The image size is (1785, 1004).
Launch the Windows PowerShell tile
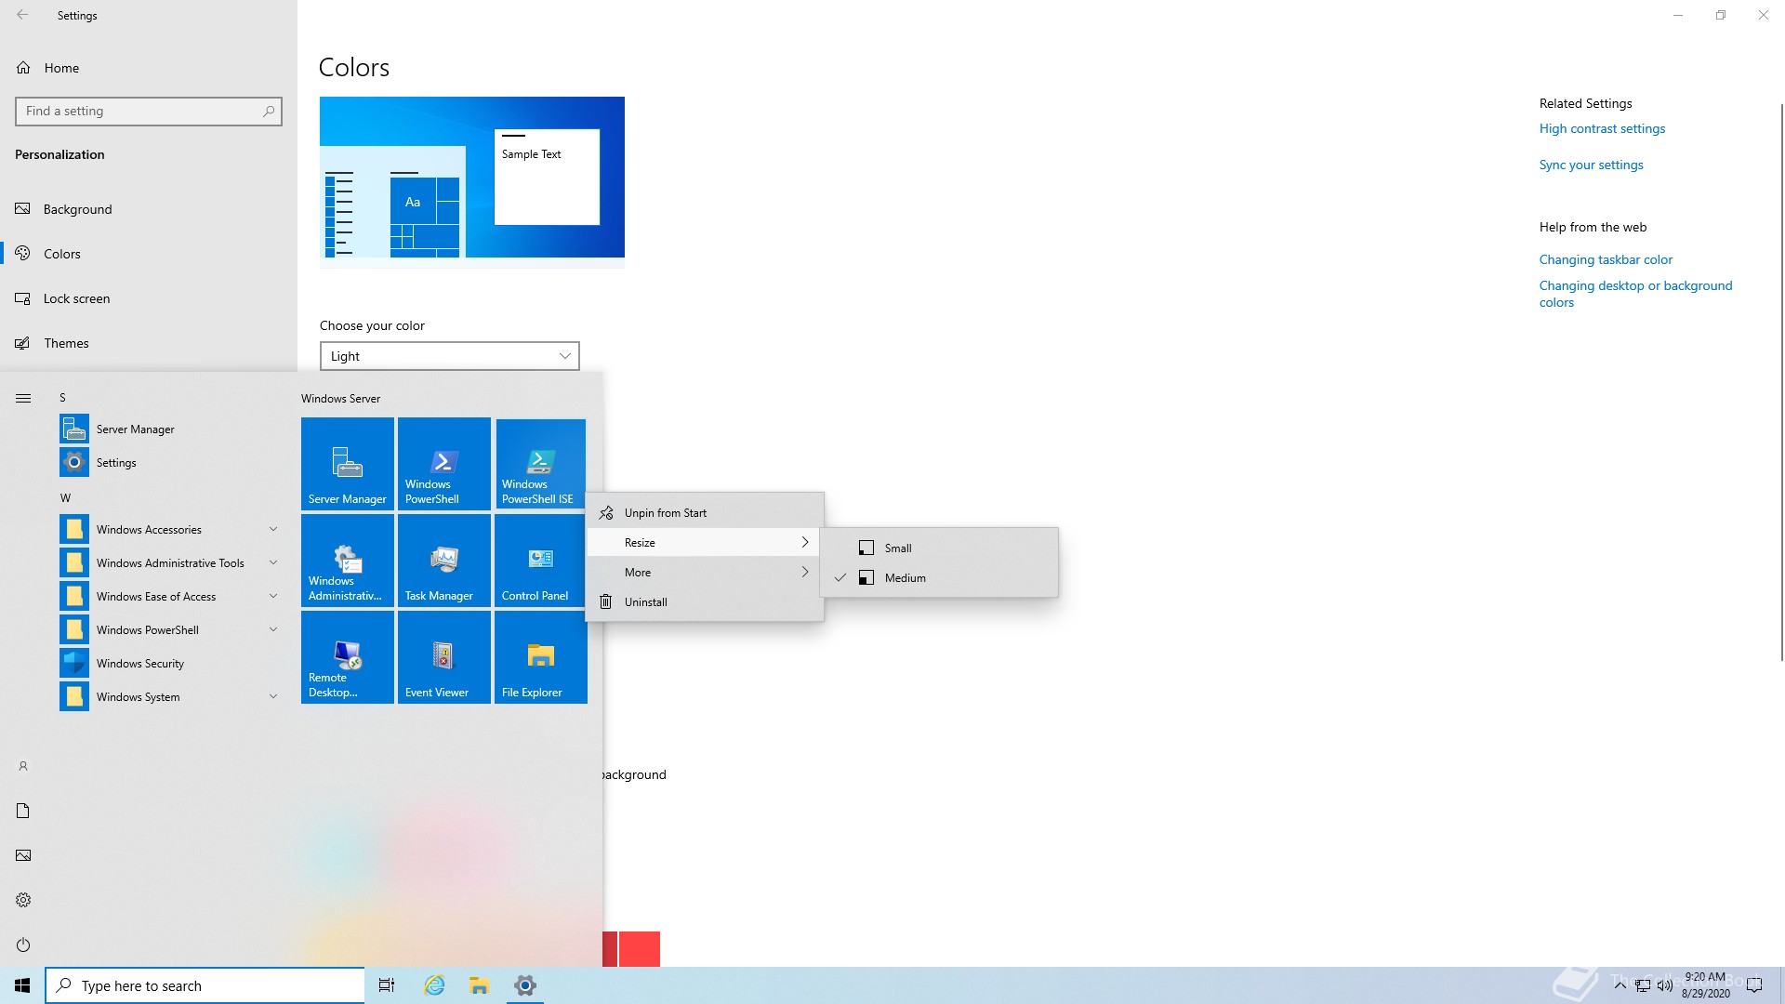(x=444, y=463)
